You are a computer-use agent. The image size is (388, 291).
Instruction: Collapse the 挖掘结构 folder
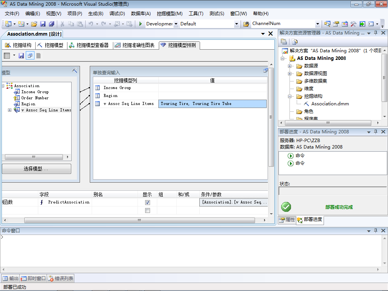289,97
